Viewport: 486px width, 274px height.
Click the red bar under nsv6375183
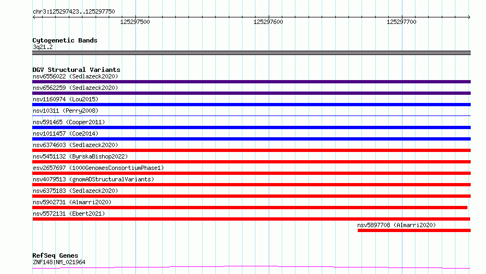pos(251,196)
